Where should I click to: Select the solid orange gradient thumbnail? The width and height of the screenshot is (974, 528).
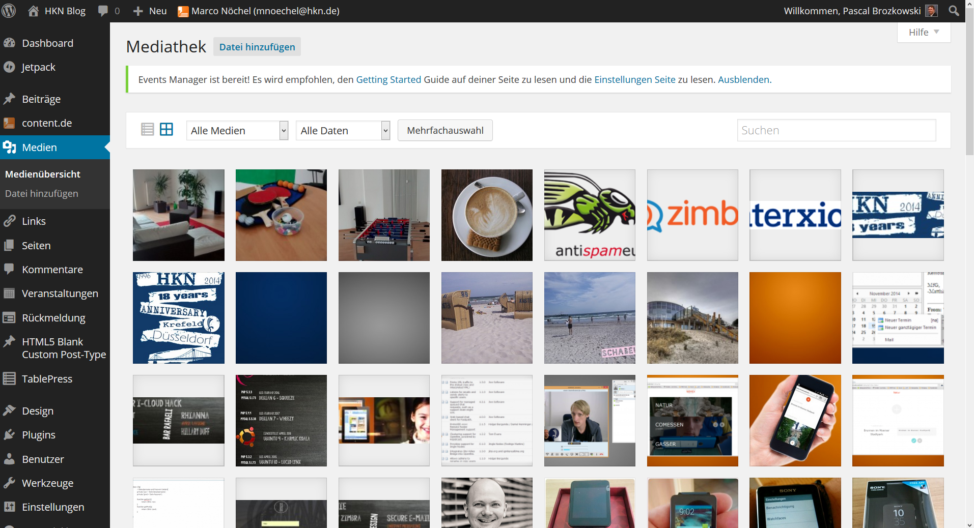(795, 318)
